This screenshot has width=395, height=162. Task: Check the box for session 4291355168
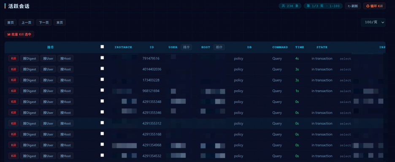pyautogui.click(x=102, y=134)
